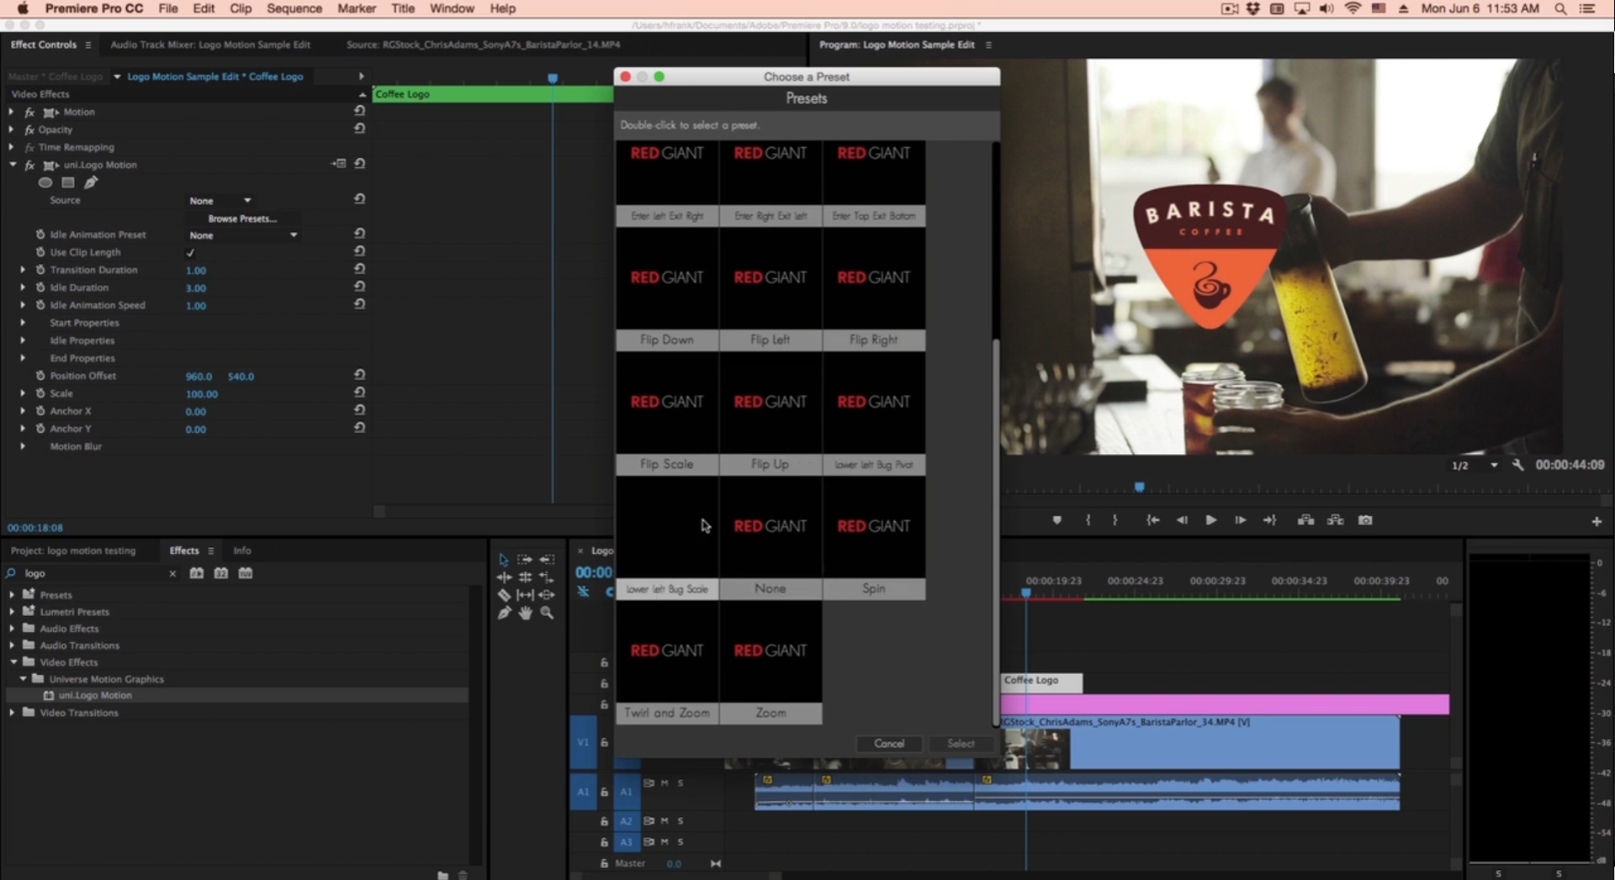Select the Razor tool
The width and height of the screenshot is (1615, 880).
(504, 595)
